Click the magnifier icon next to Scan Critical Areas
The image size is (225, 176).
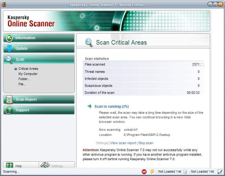[89, 42]
